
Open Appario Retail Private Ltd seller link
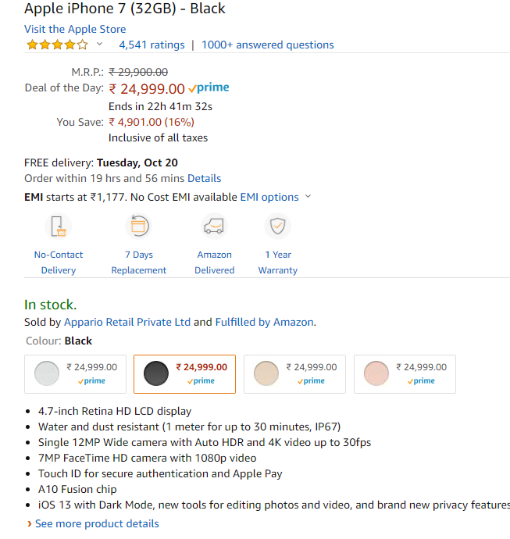127,322
